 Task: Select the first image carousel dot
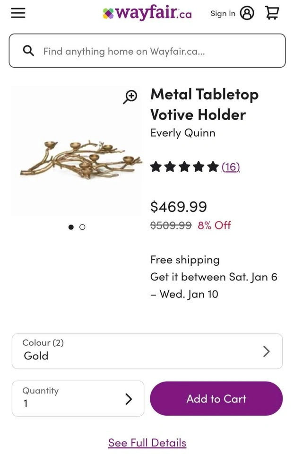point(71,227)
